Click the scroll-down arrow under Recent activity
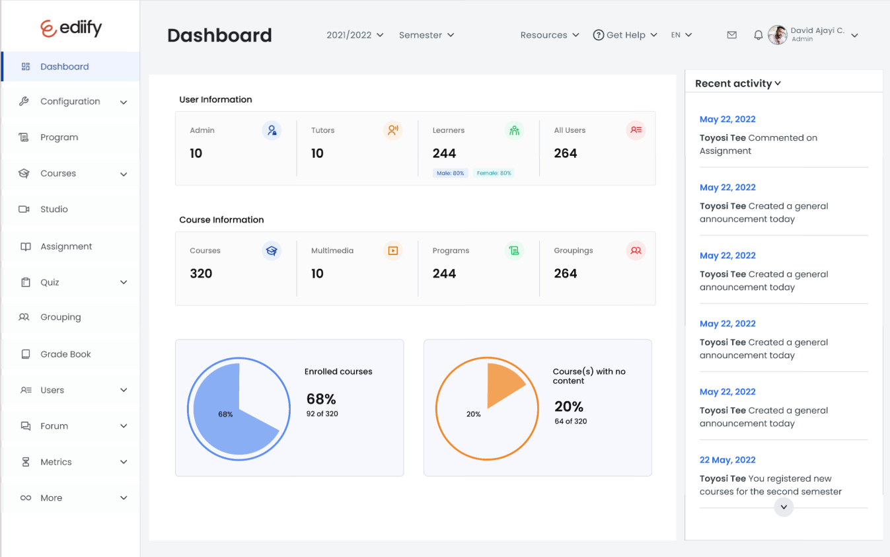890x557 pixels. [784, 507]
